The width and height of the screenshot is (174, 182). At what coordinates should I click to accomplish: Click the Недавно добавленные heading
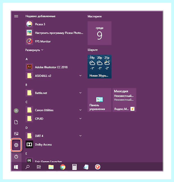40,16
